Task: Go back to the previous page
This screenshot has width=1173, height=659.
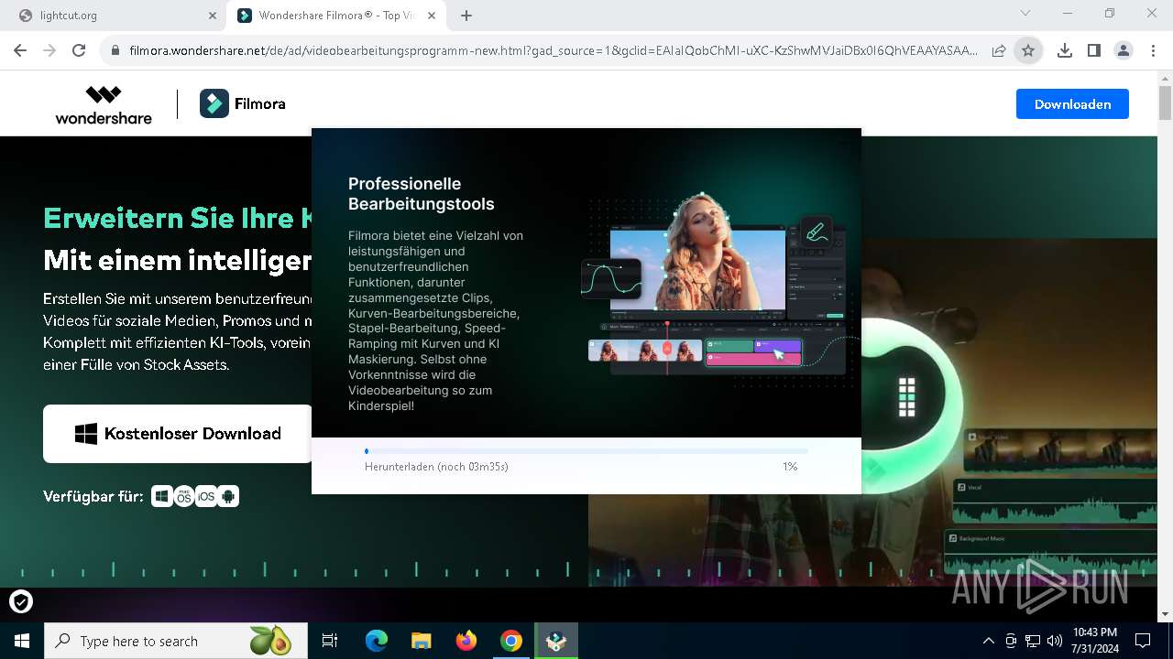Action: coord(20,51)
